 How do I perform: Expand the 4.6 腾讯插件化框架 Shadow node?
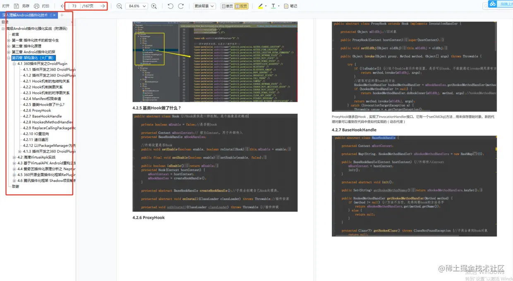(x=14, y=180)
